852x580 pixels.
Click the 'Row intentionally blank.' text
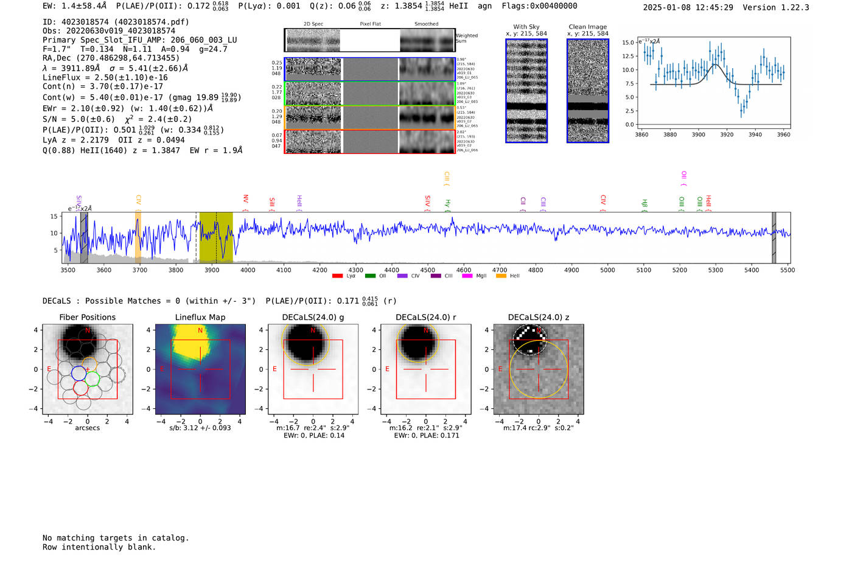(99, 547)
